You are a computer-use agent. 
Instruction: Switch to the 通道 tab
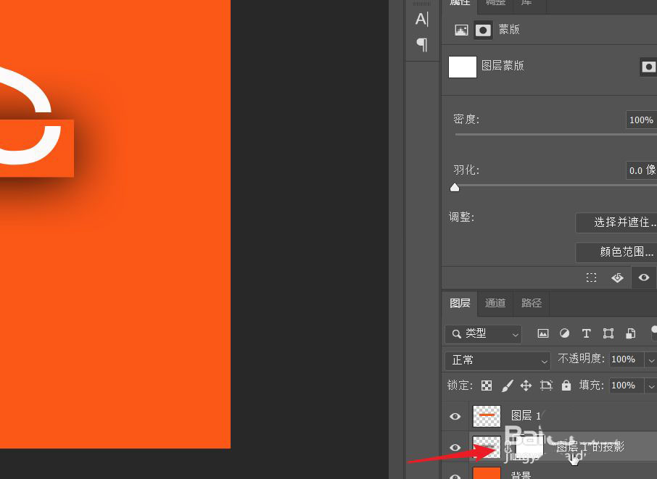495,303
